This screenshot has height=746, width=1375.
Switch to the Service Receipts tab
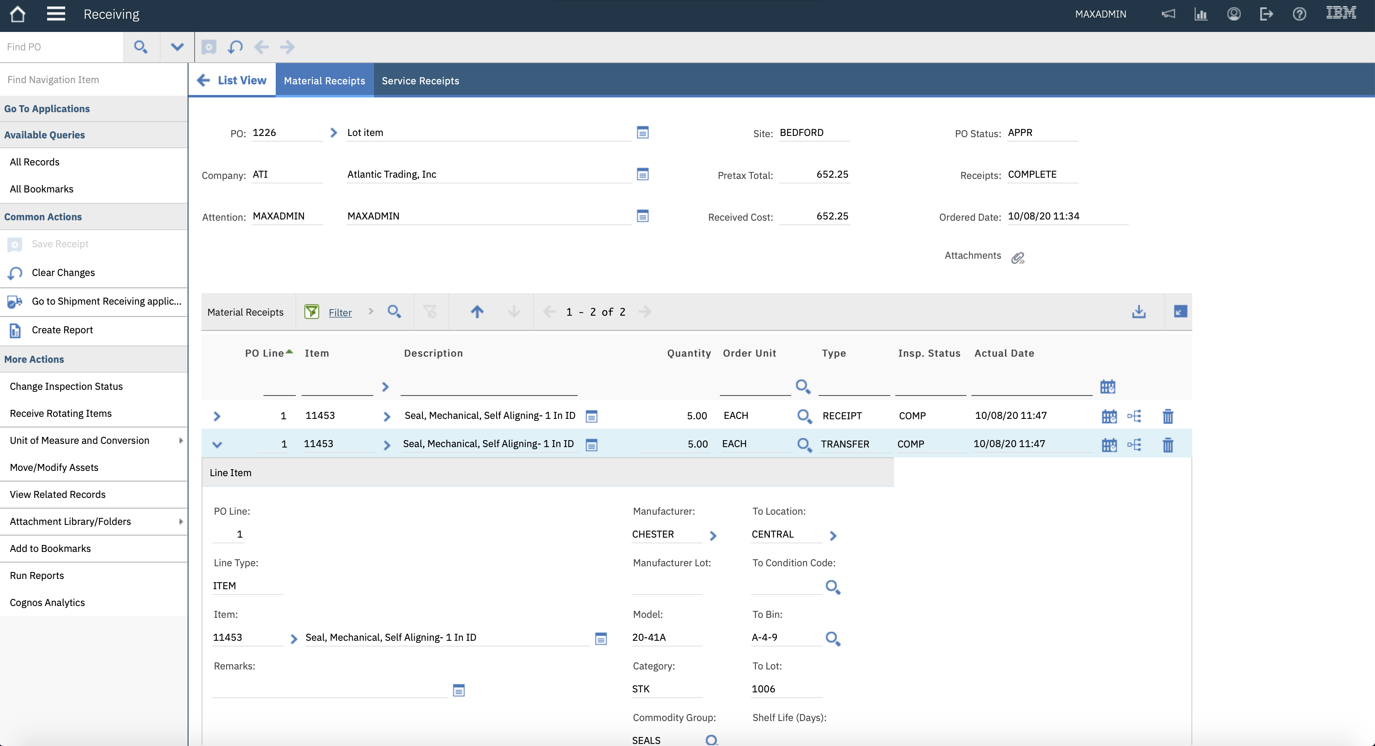[x=420, y=81]
